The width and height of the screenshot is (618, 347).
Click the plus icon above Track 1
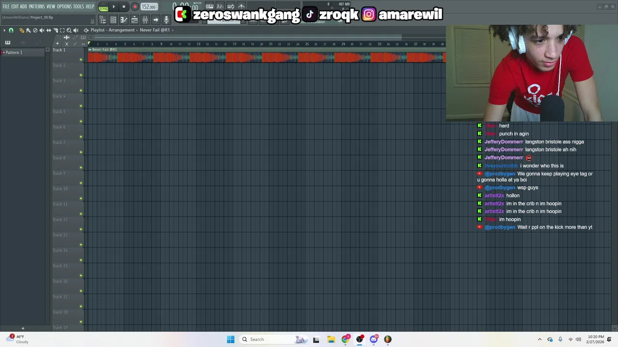[x=57, y=44]
